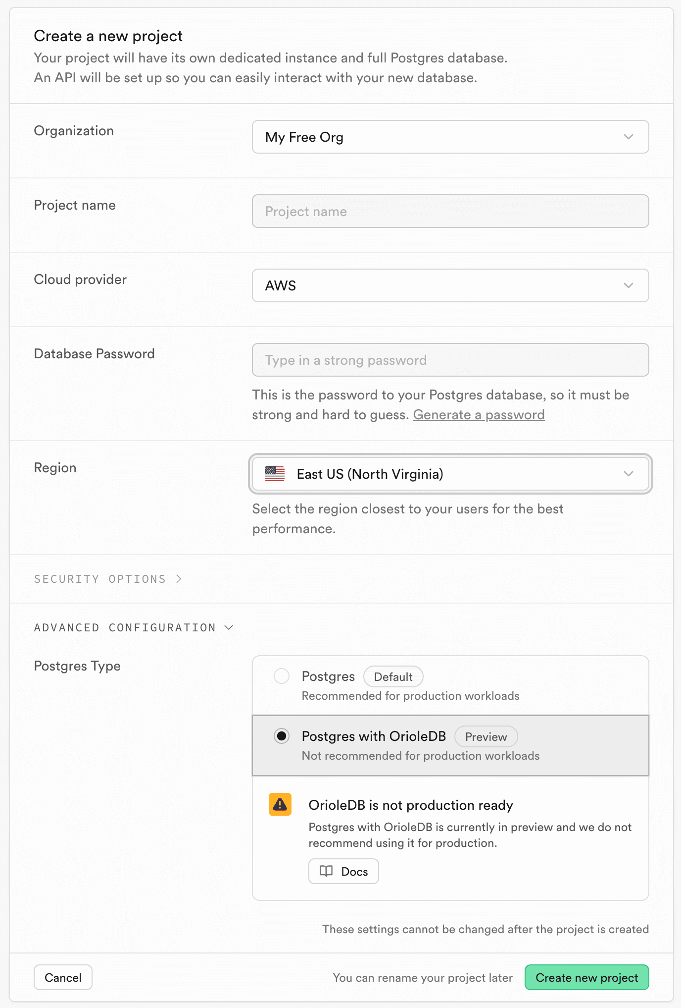681x1008 pixels.
Task: Click the book icon on the Docs button
Action: coord(327,871)
